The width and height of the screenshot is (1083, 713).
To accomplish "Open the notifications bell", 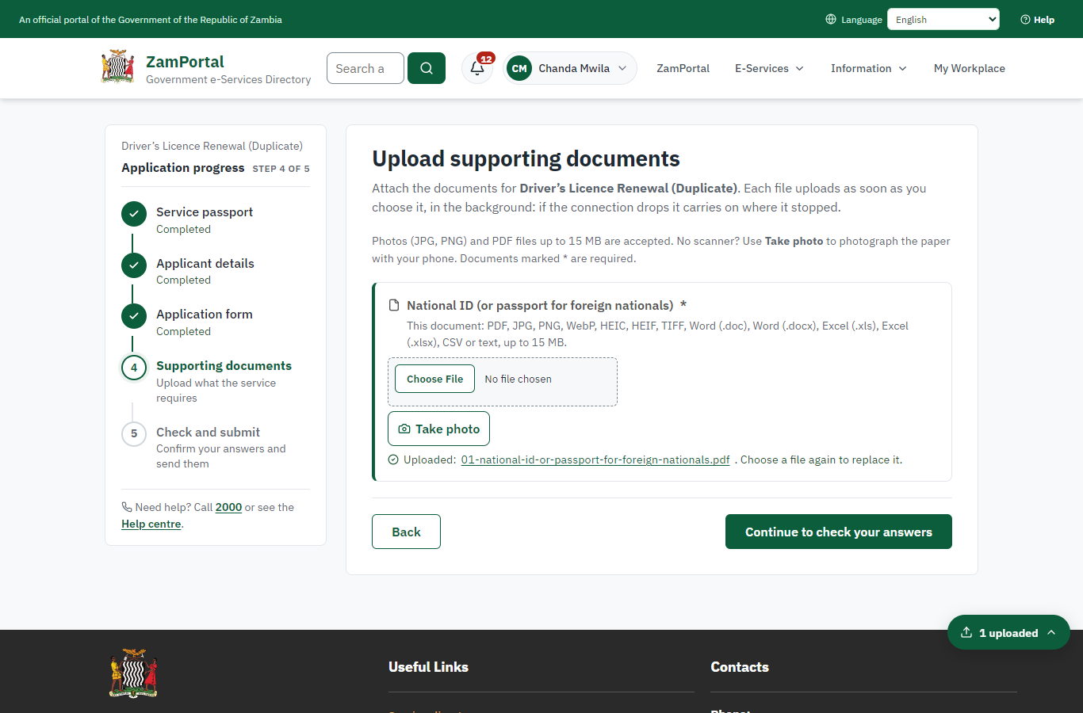I will (477, 68).
